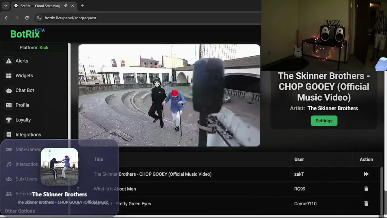Screen dimensions: 387x218
Task: Click the username Camo9110
Action: [x=305, y=204]
